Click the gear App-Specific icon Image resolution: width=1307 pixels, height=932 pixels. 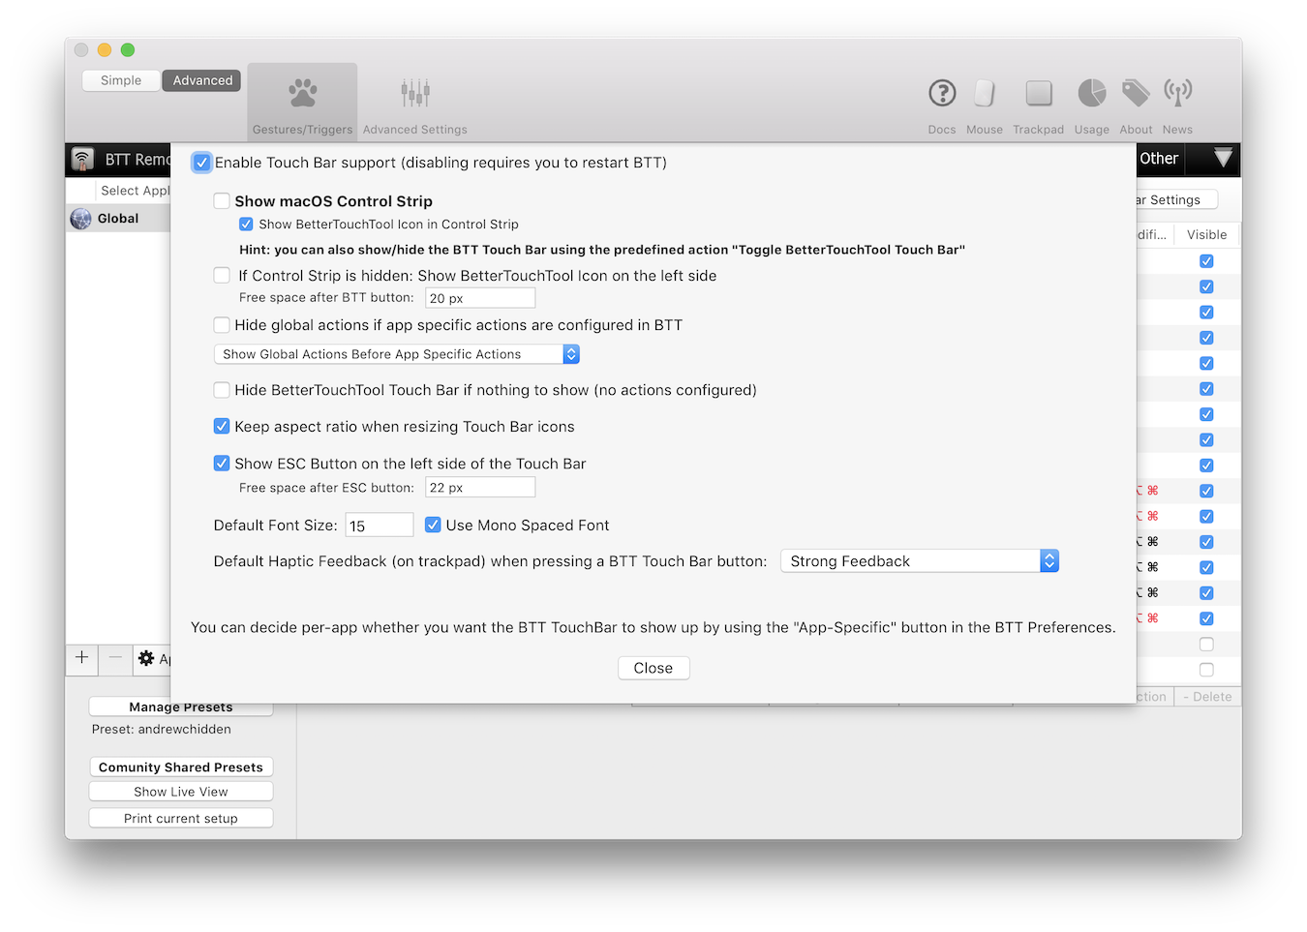pos(146,658)
